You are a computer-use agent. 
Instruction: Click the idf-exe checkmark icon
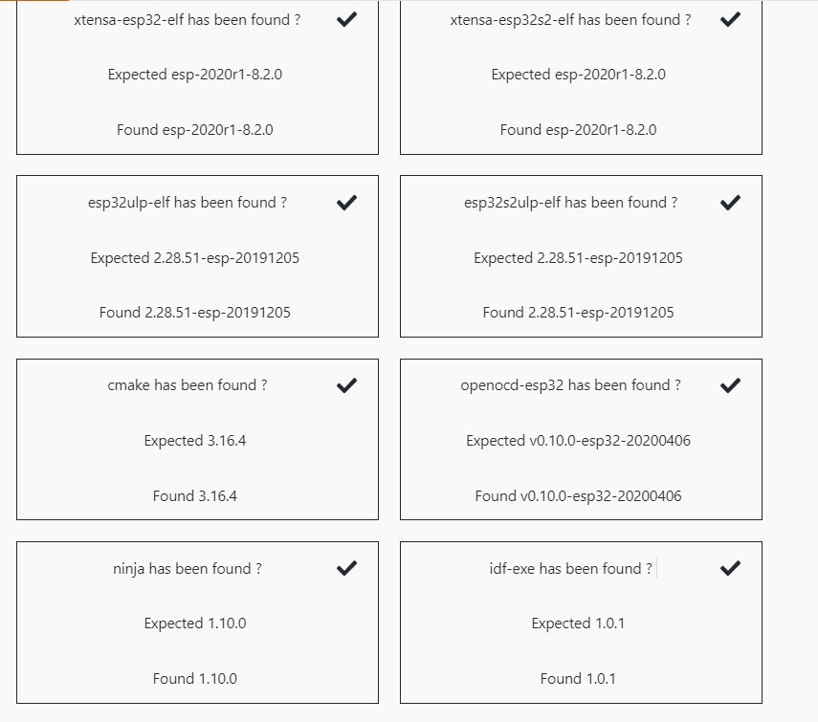point(730,568)
